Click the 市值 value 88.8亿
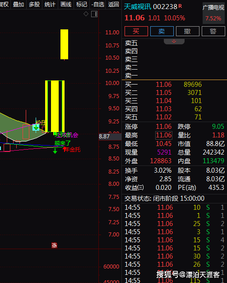Screen dimensions: 227x283 pyautogui.click(x=215, y=144)
